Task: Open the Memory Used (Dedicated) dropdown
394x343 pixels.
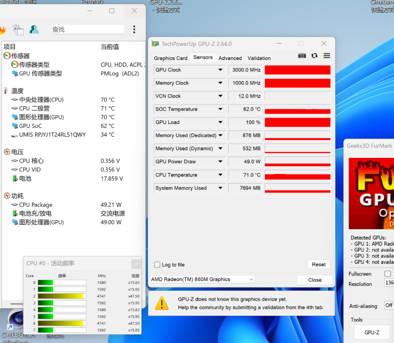Action: tap(220, 135)
